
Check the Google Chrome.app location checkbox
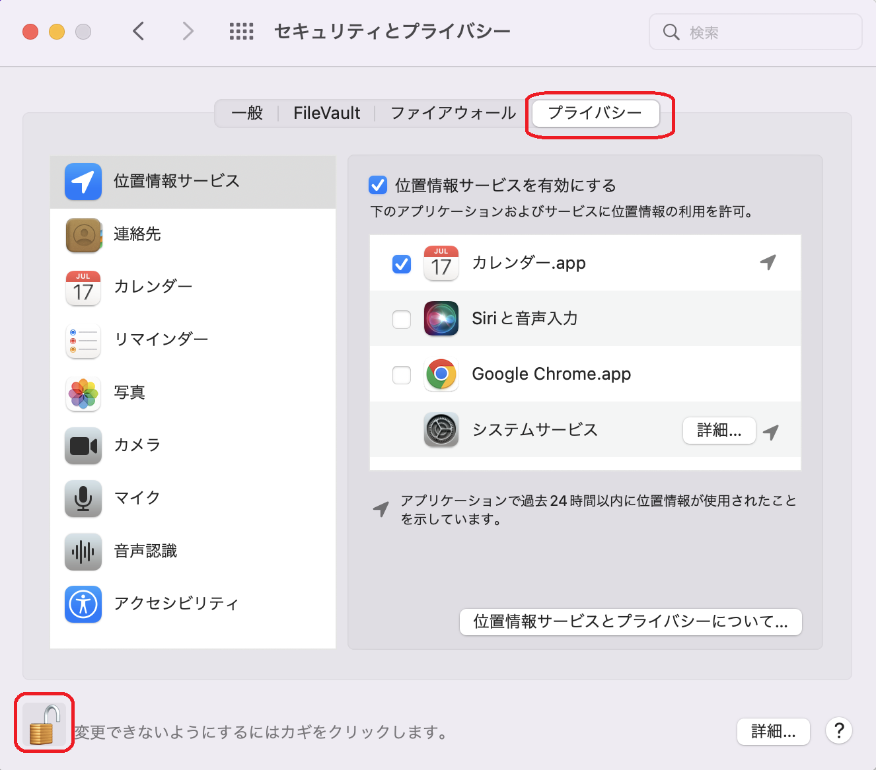(x=402, y=374)
